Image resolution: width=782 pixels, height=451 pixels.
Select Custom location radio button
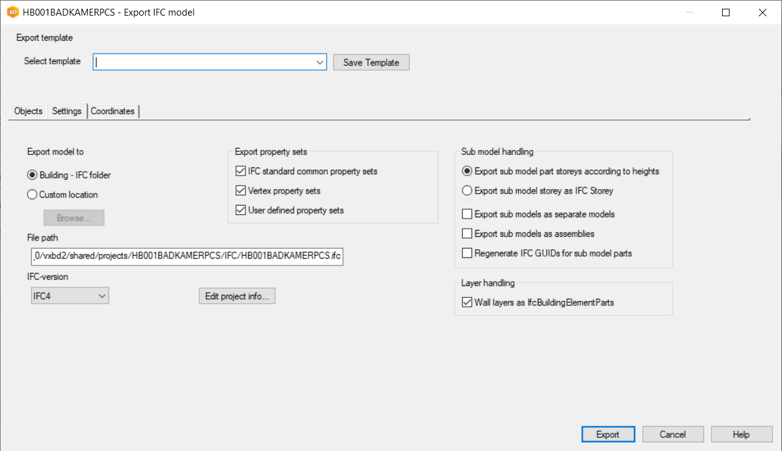(x=32, y=195)
